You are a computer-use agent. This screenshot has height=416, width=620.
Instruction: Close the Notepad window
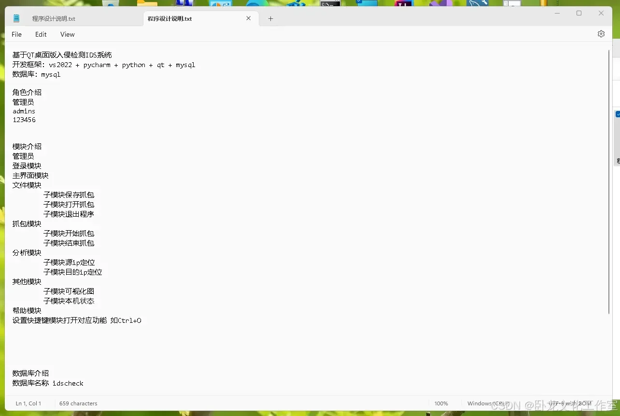click(601, 13)
